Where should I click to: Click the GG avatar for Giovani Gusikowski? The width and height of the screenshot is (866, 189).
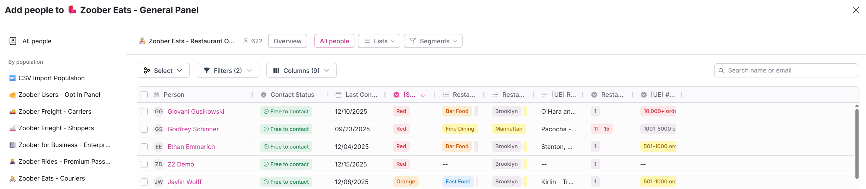pyautogui.click(x=159, y=112)
